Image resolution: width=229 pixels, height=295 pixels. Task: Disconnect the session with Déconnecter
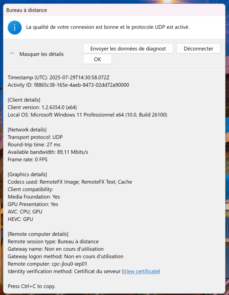pos(198,48)
